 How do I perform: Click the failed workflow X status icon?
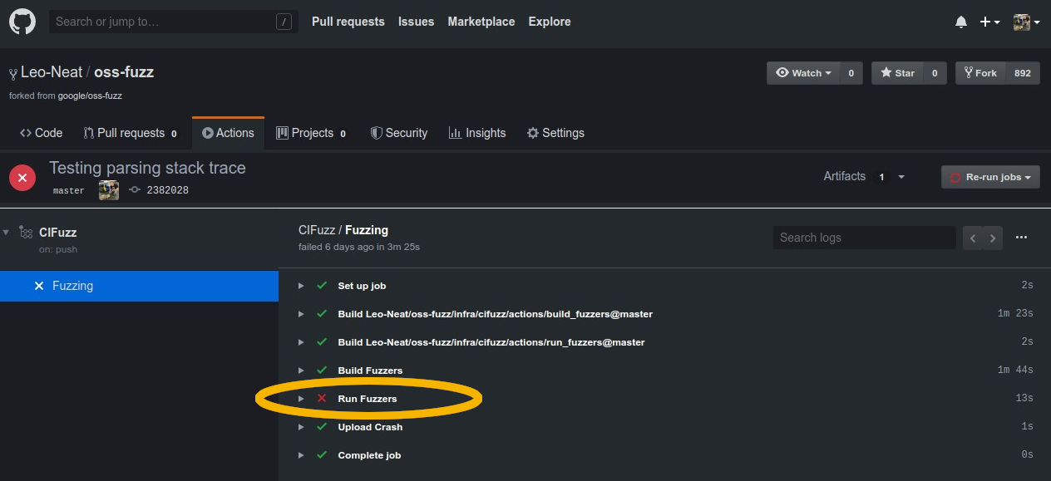pos(22,177)
